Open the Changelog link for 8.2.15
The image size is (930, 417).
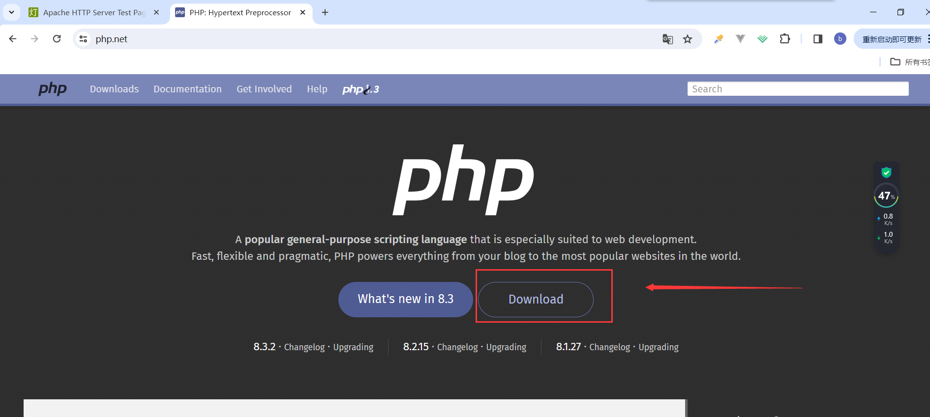(x=457, y=347)
